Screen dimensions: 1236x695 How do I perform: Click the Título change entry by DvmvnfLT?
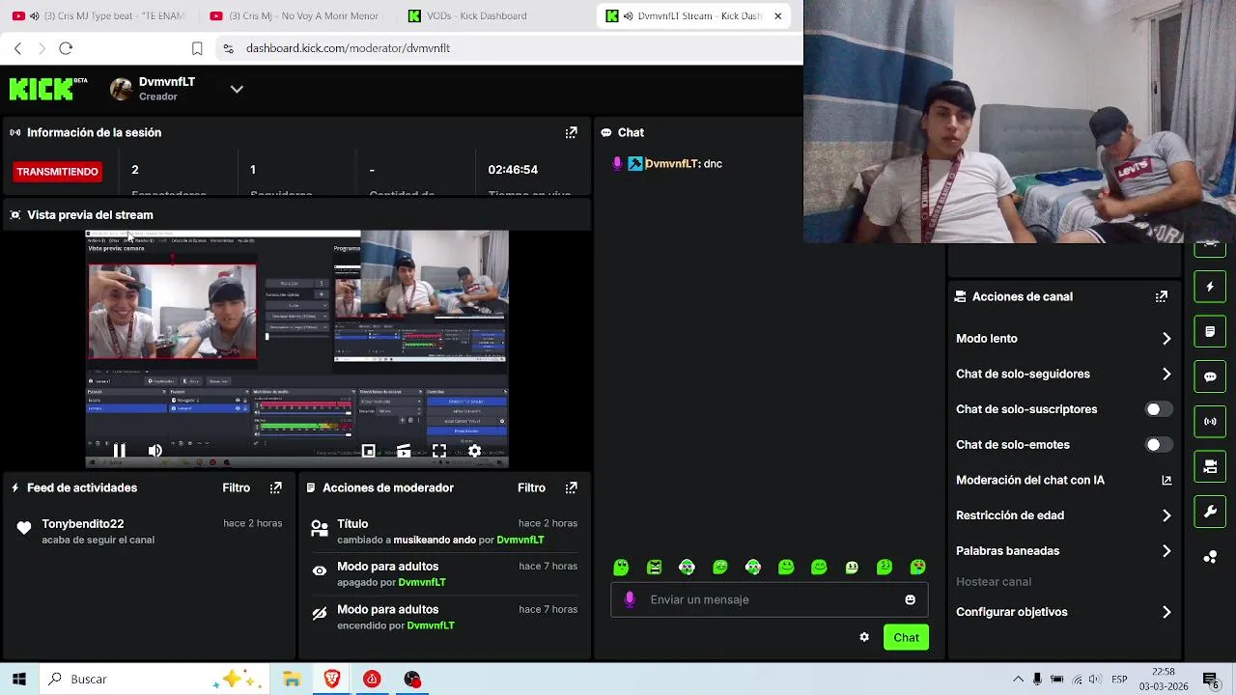(444, 531)
